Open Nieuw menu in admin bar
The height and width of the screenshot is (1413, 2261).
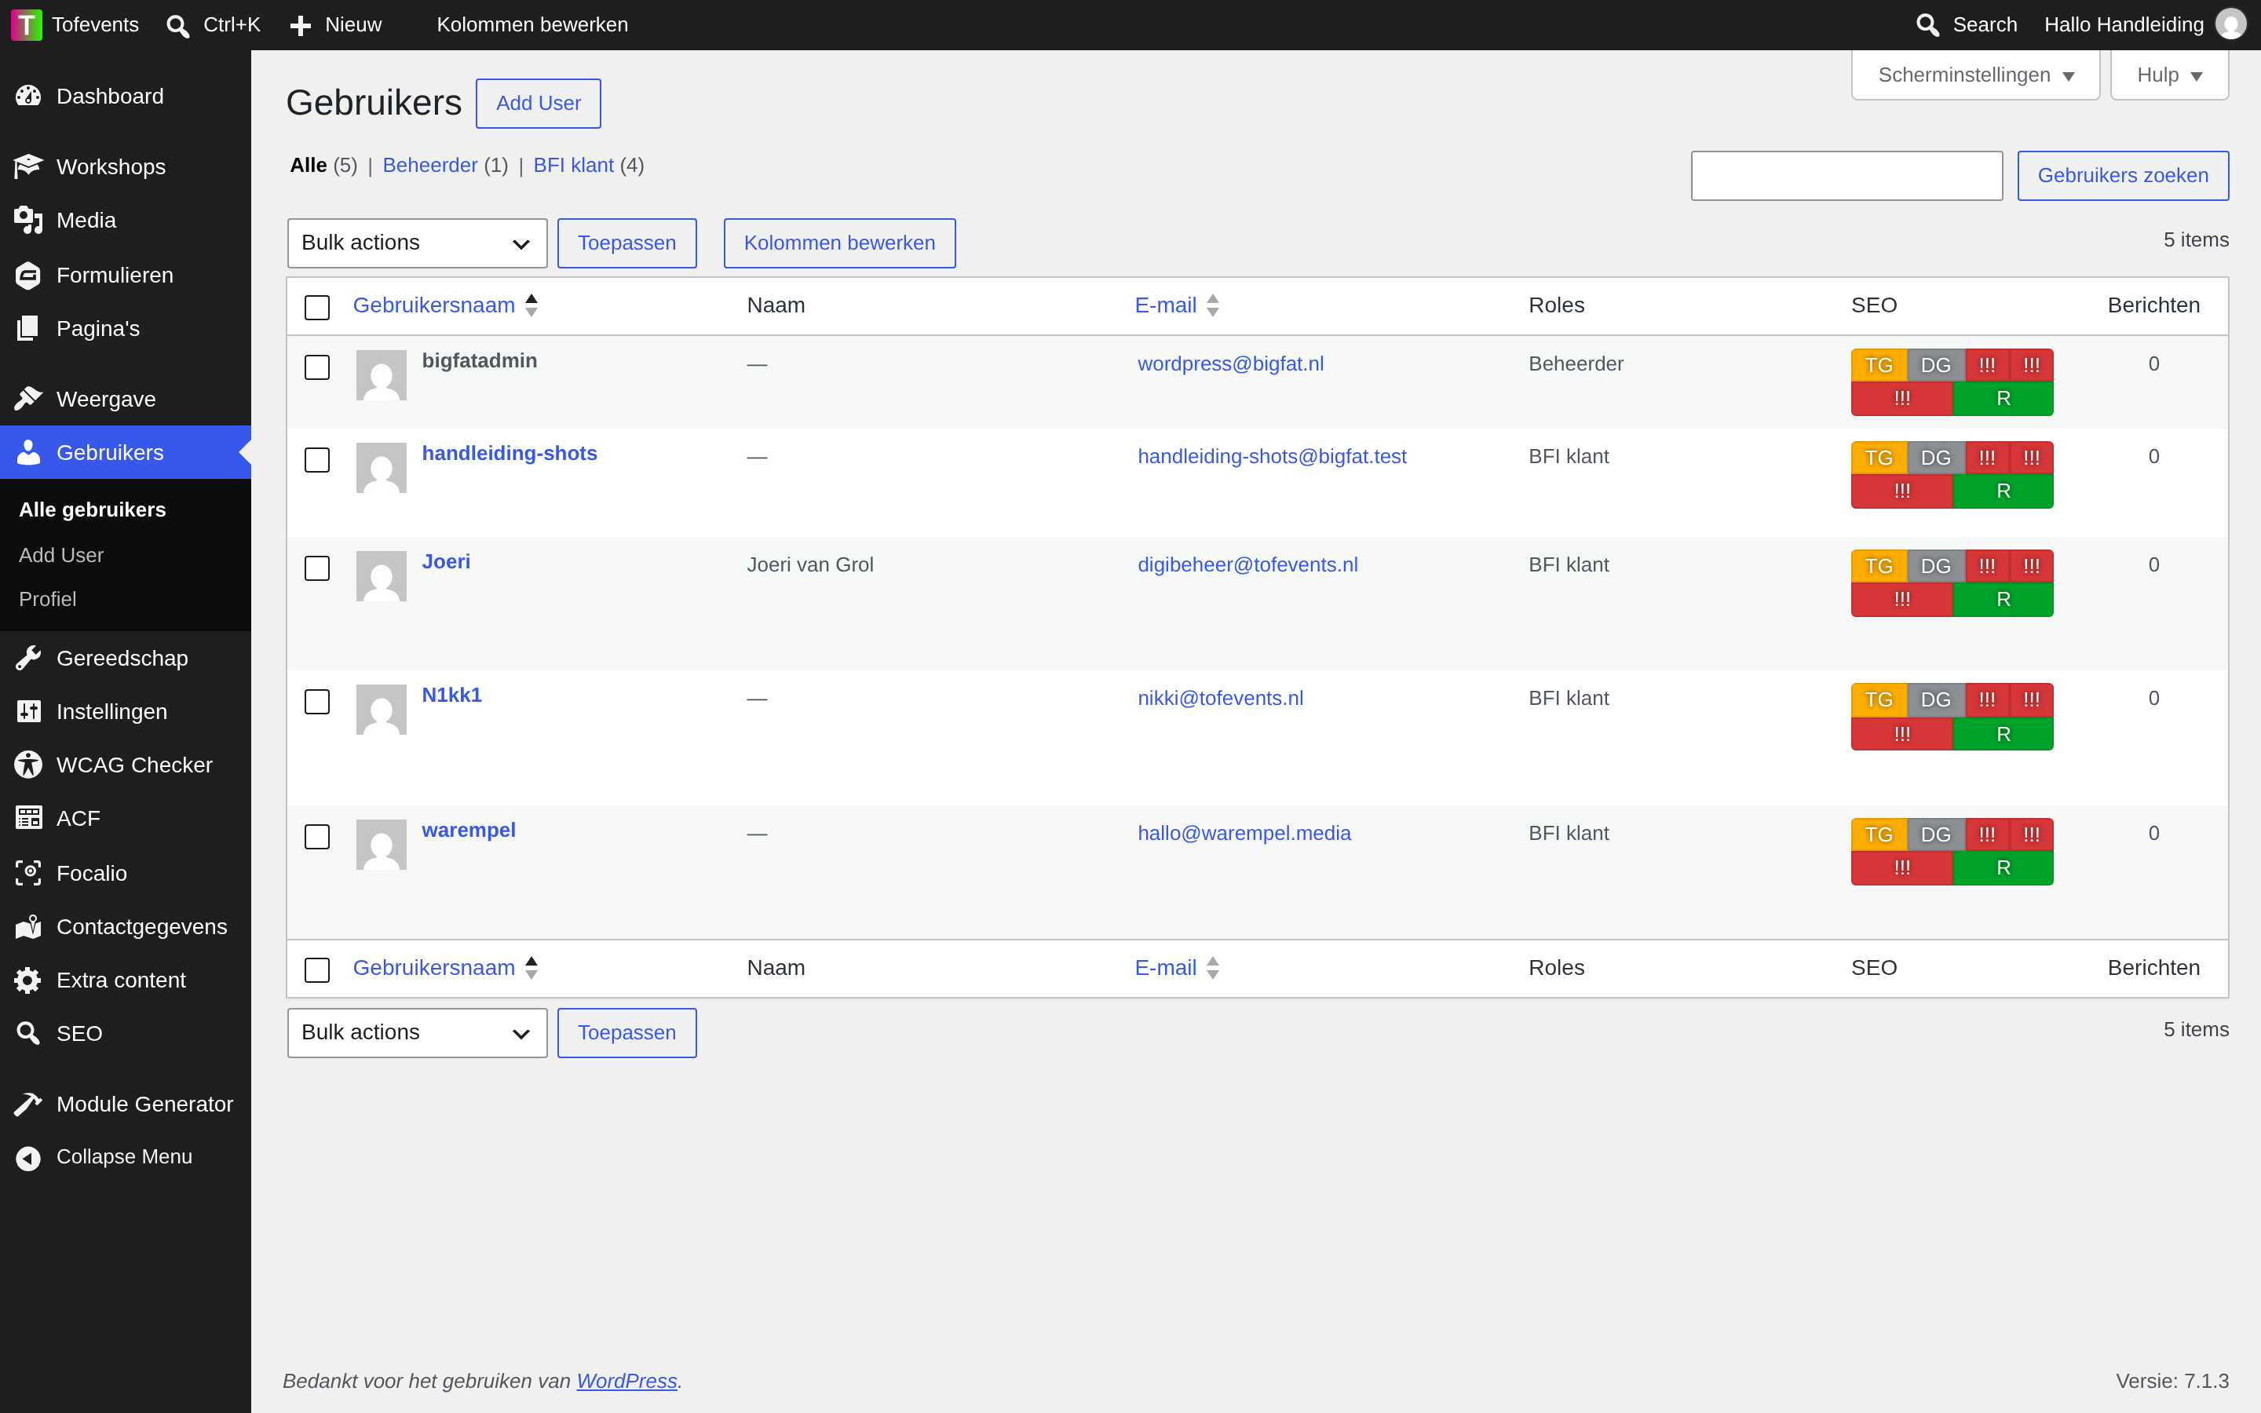click(335, 25)
